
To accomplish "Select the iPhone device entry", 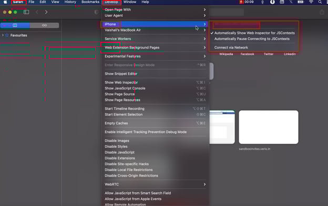I will pos(155,24).
